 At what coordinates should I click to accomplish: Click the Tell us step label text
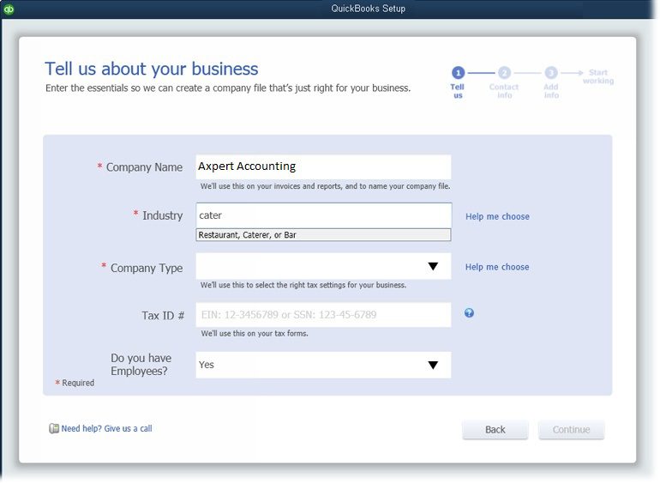(x=458, y=91)
